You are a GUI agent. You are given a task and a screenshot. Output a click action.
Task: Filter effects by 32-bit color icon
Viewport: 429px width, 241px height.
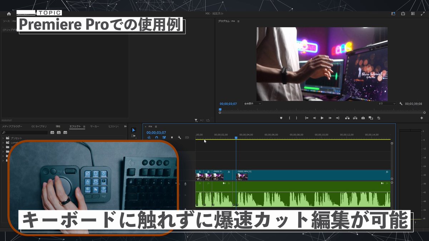[59, 132]
